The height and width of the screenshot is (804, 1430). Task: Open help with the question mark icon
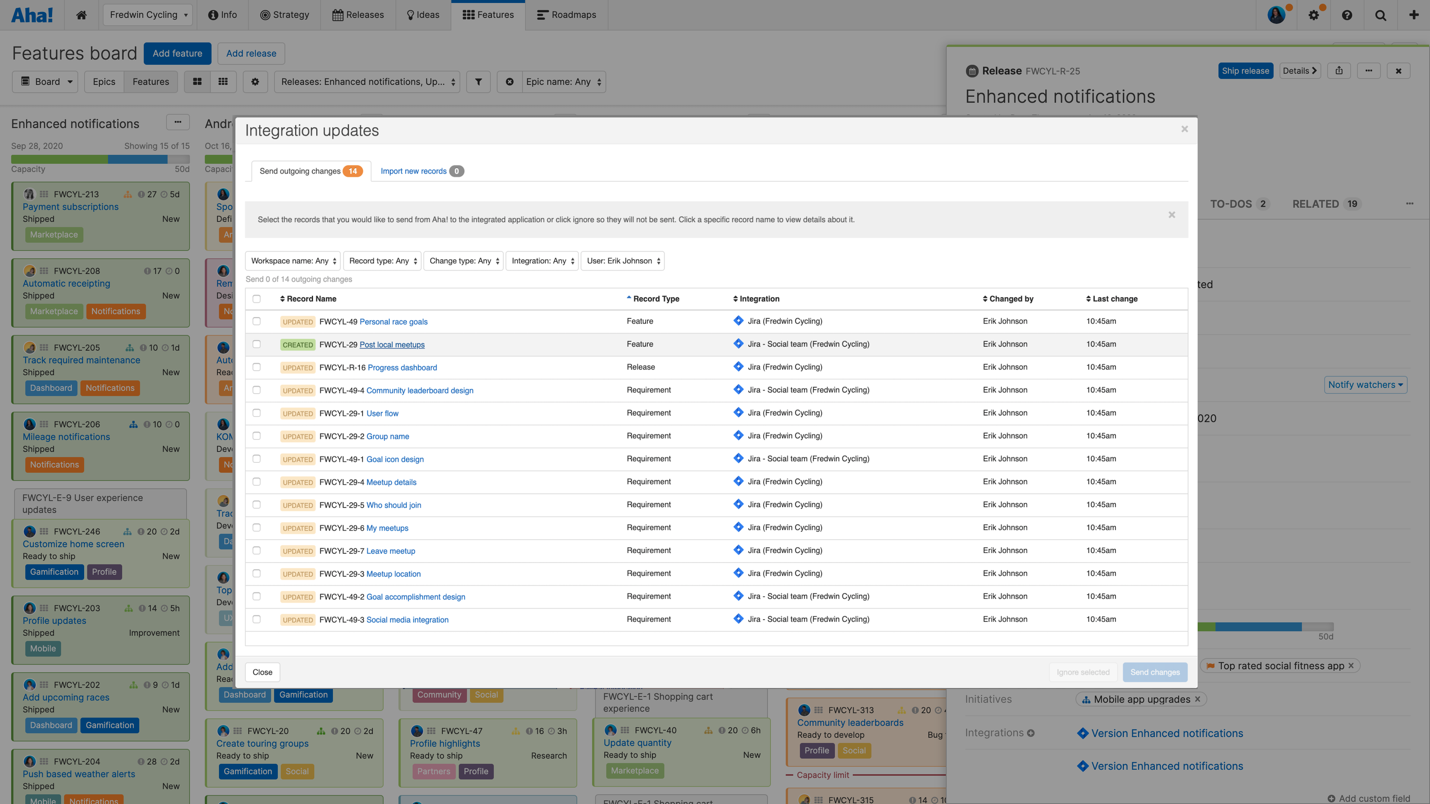click(1347, 15)
